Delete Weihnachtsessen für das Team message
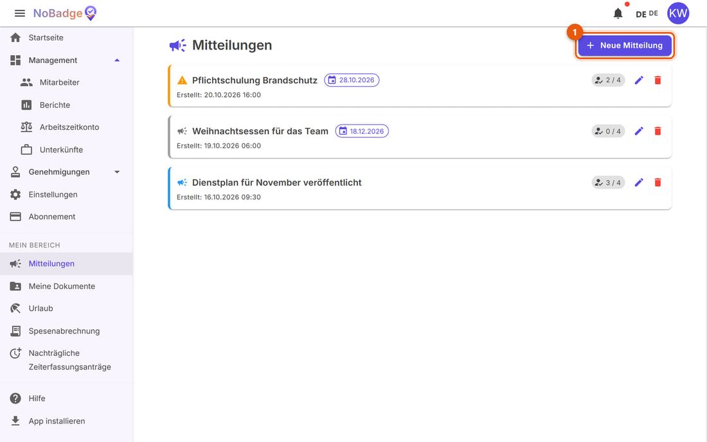Viewport: 707px width, 442px height. click(x=658, y=131)
